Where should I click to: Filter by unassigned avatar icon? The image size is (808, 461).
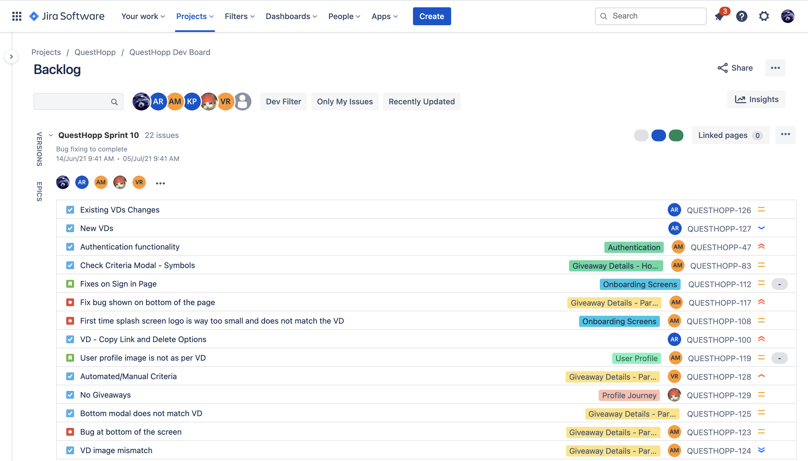coord(243,101)
